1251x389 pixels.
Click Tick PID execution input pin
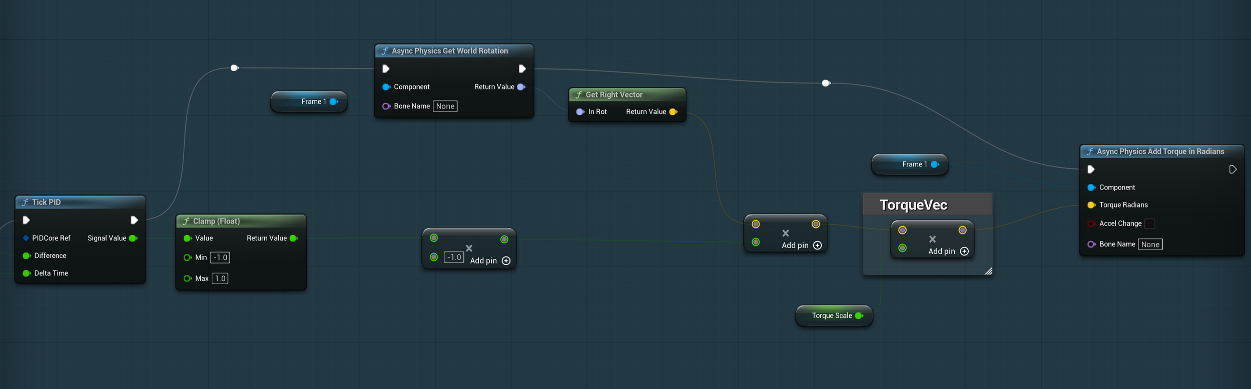tap(26, 220)
